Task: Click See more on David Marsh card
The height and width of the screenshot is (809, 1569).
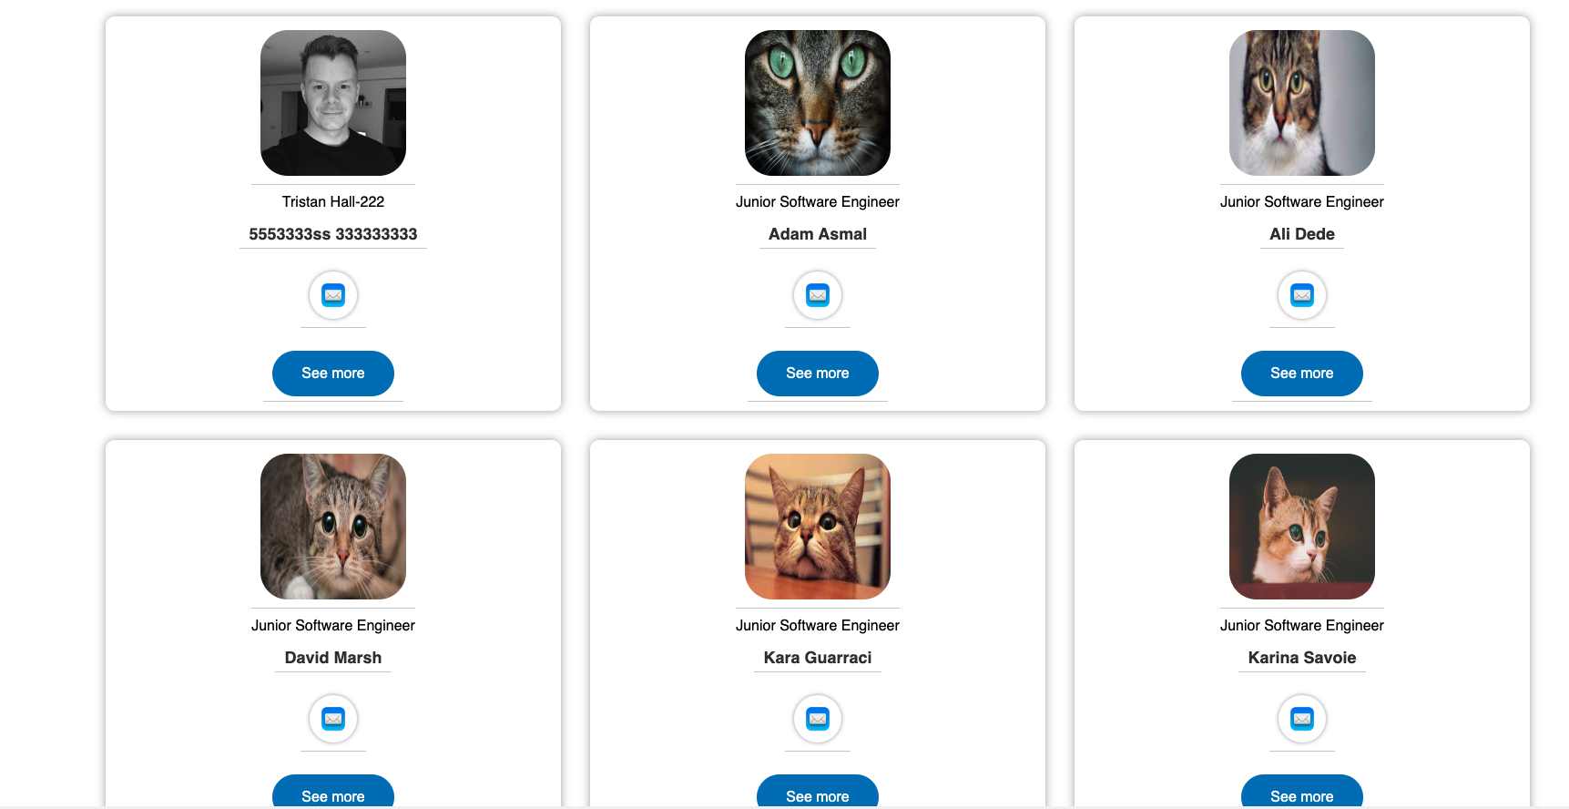Action: [x=333, y=791]
